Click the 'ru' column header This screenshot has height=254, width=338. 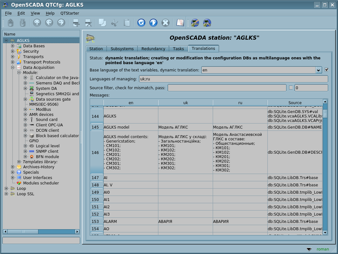(240, 103)
